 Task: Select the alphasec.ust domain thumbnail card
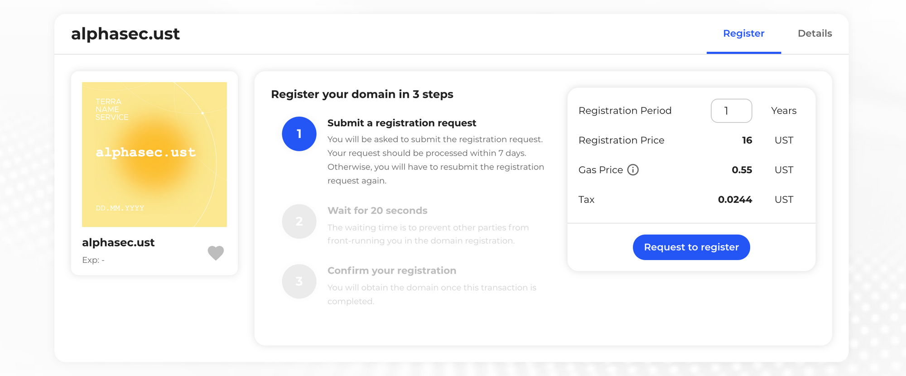[154, 171]
